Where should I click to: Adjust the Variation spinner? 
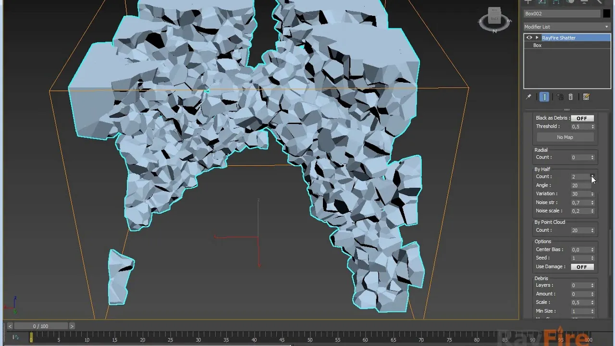click(x=592, y=194)
